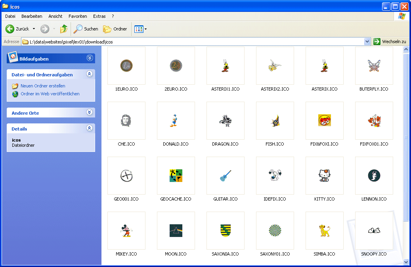This screenshot has width=411, height=267.
Task: Select the ASTERIX2.ICO thumbnail
Action: (x=275, y=66)
